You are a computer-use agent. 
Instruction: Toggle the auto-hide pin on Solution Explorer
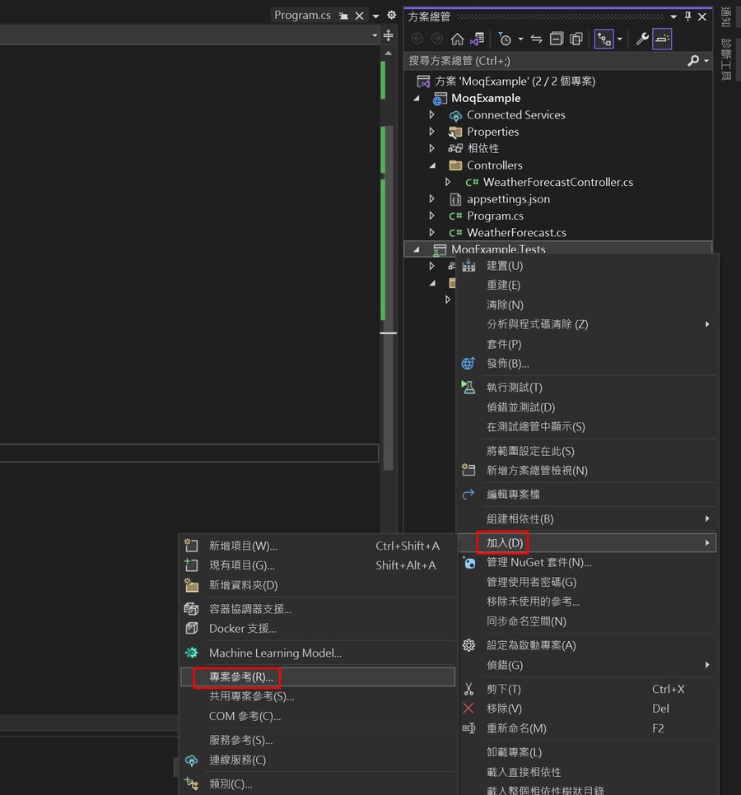[x=687, y=16]
